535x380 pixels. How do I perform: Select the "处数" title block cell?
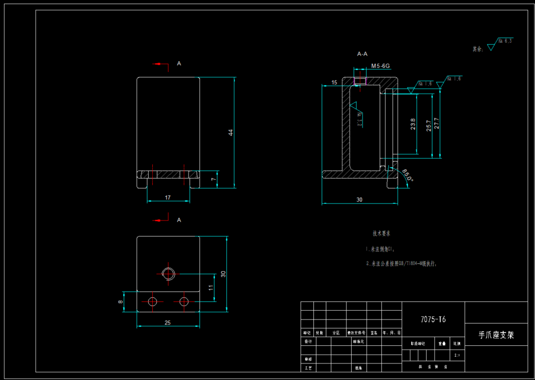(320, 332)
